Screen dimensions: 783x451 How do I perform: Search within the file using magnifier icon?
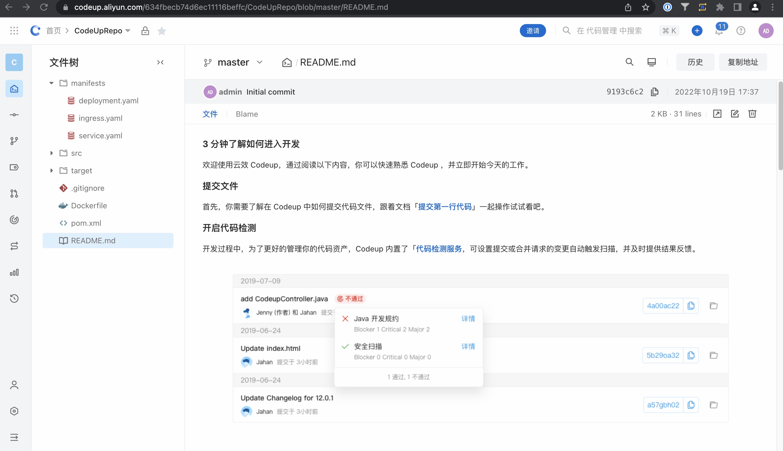click(x=629, y=62)
